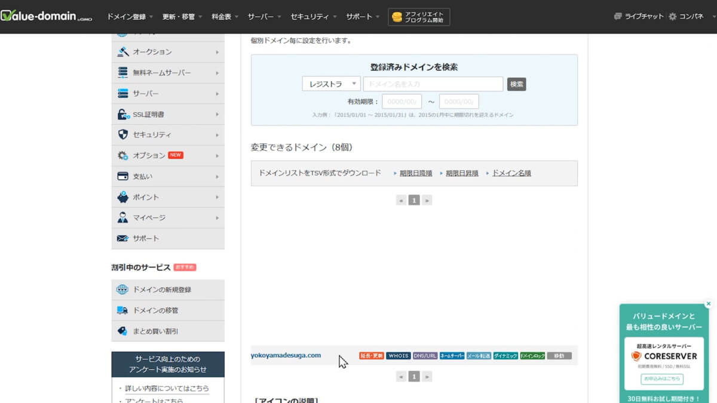Click the 移動 button for yokoyamadesuga.com
The height and width of the screenshot is (403, 717).
[x=559, y=356]
